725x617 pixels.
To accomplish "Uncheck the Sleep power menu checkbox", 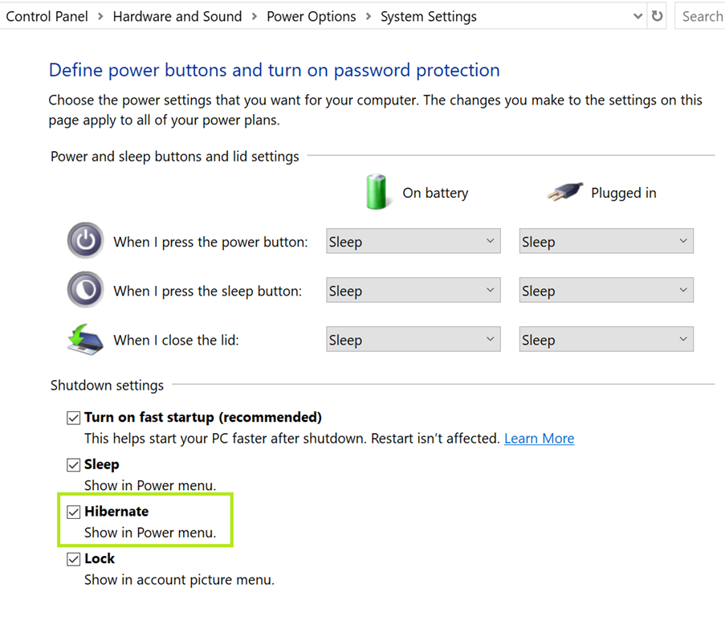I will (74, 464).
